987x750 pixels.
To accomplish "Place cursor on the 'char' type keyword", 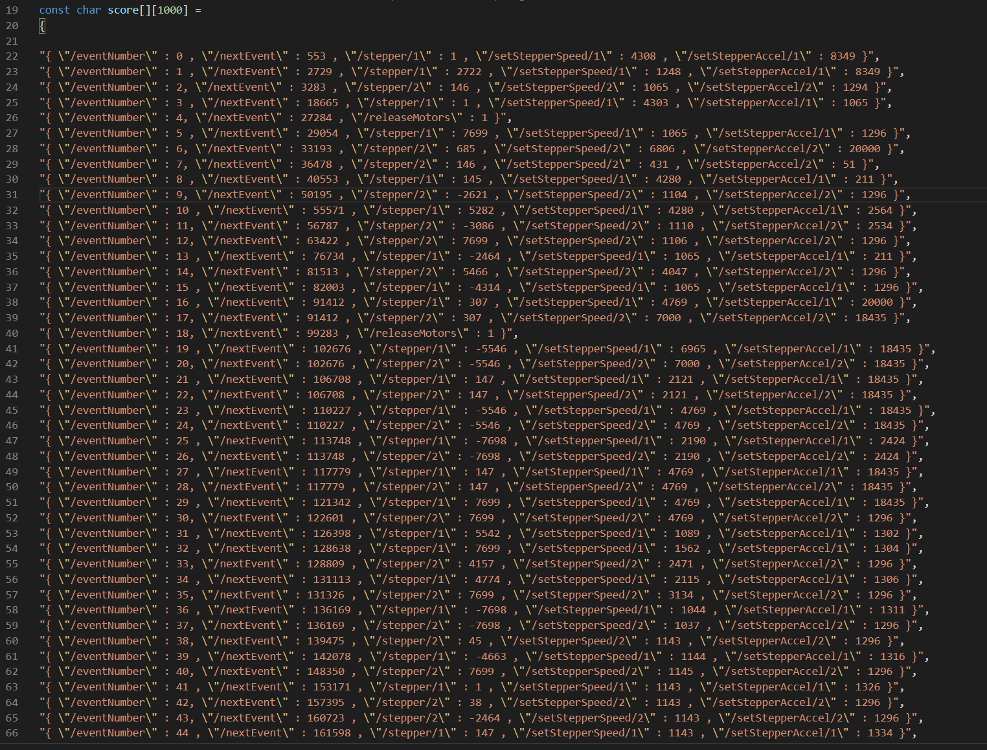I will (89, 10).
